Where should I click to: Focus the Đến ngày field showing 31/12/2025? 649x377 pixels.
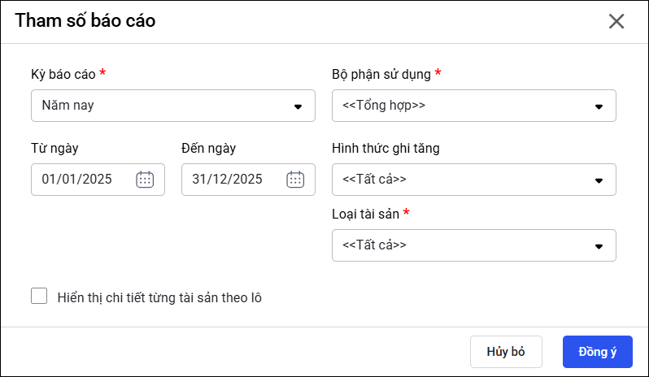coord(229,180)
